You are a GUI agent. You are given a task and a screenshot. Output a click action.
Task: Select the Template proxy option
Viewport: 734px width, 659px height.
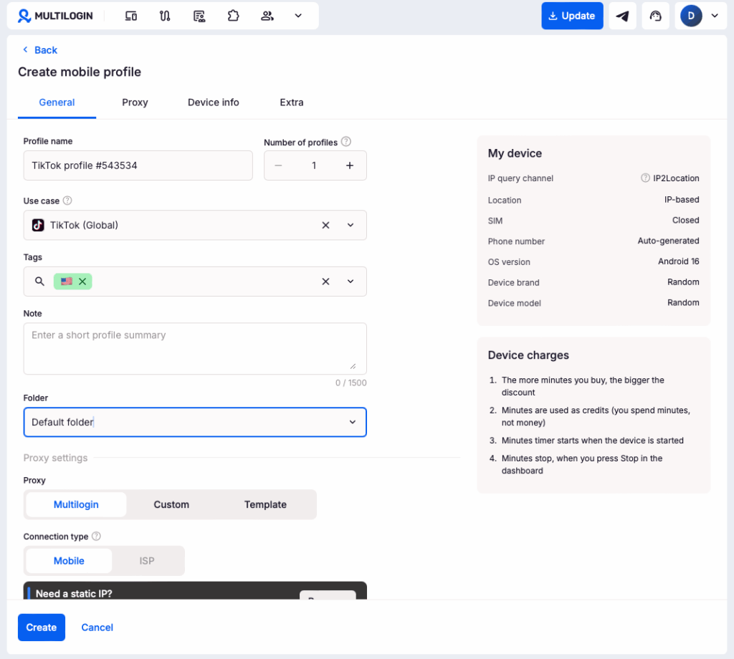pyautogui.click(x=265, y=505)
